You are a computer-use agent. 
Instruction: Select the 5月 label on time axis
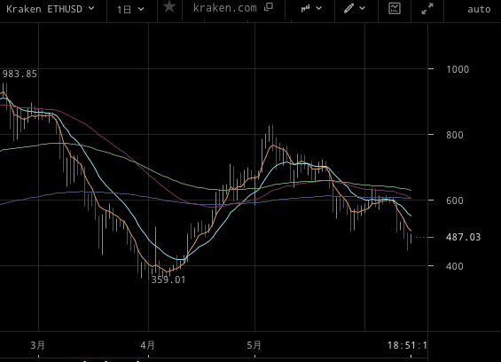[x=254, y=345]
